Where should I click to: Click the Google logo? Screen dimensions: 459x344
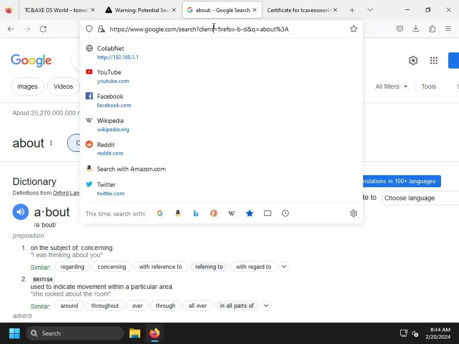pyautogui.click(x=31, y=60)
